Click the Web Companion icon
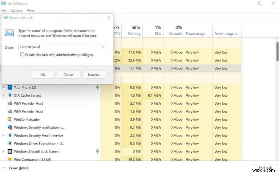This screenshot has height=174, width=279. pos(10,159)
